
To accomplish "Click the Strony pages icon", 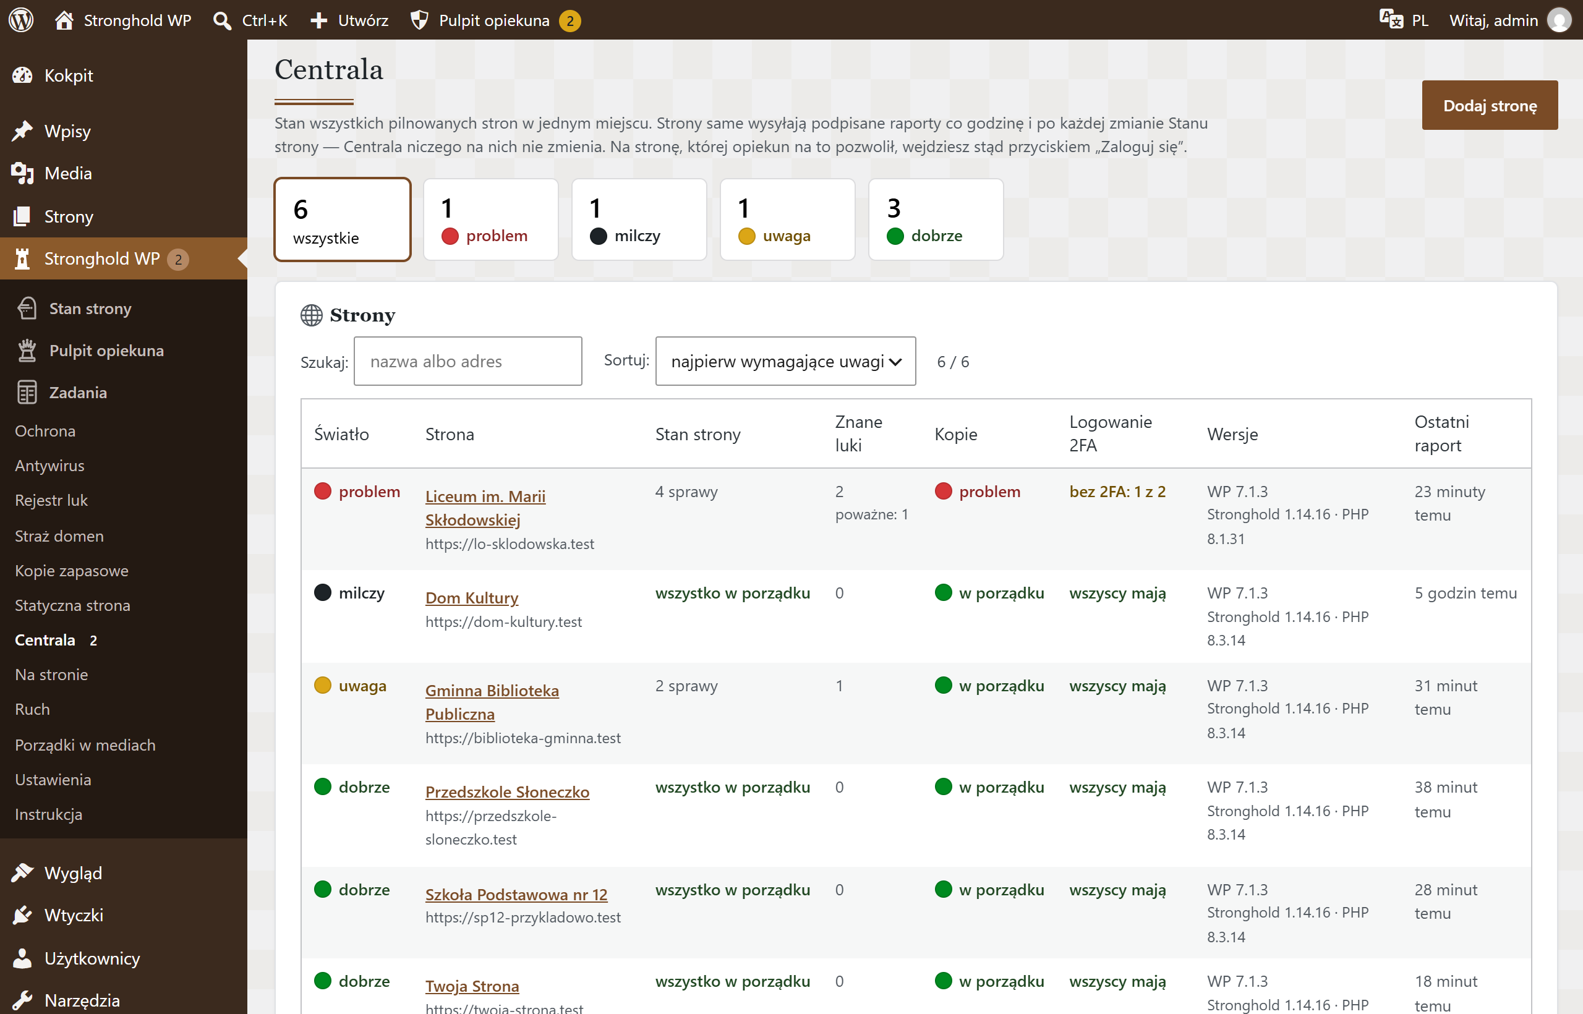I will [x=22, y=216].
